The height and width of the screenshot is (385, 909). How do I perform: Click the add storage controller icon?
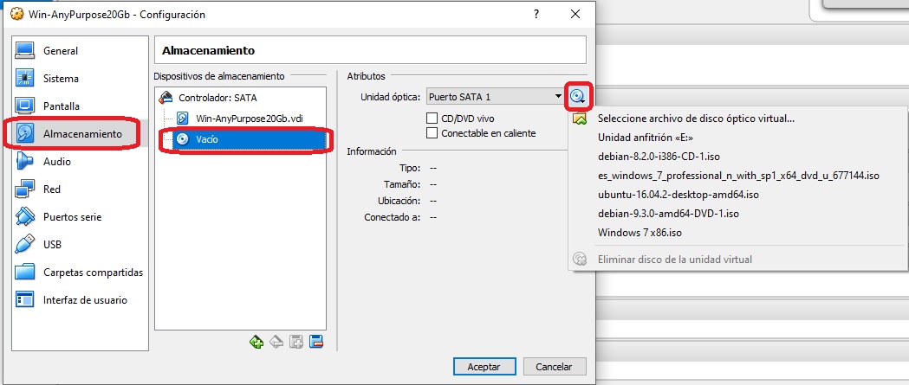[x=256, y=342]
